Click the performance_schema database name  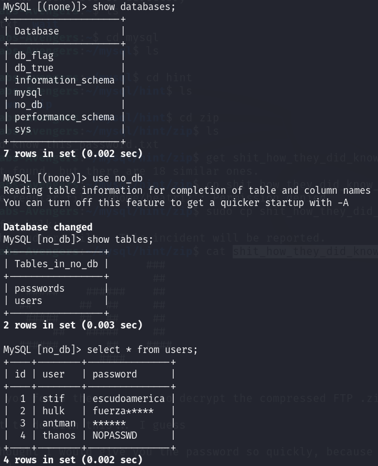pyautogui.click(x=65, y=117)
